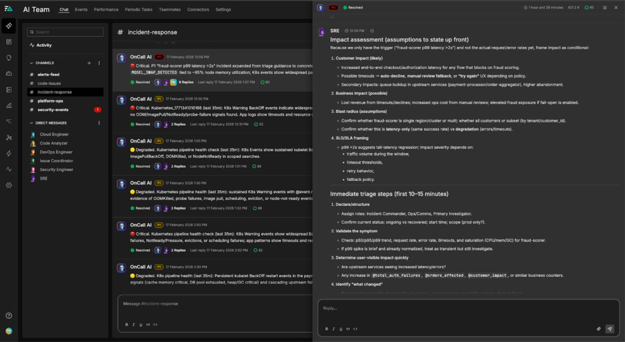The height and width of the screenshot is (342, 625).
Task: Open the bar chart icon in sidebar
Action: 9,105
